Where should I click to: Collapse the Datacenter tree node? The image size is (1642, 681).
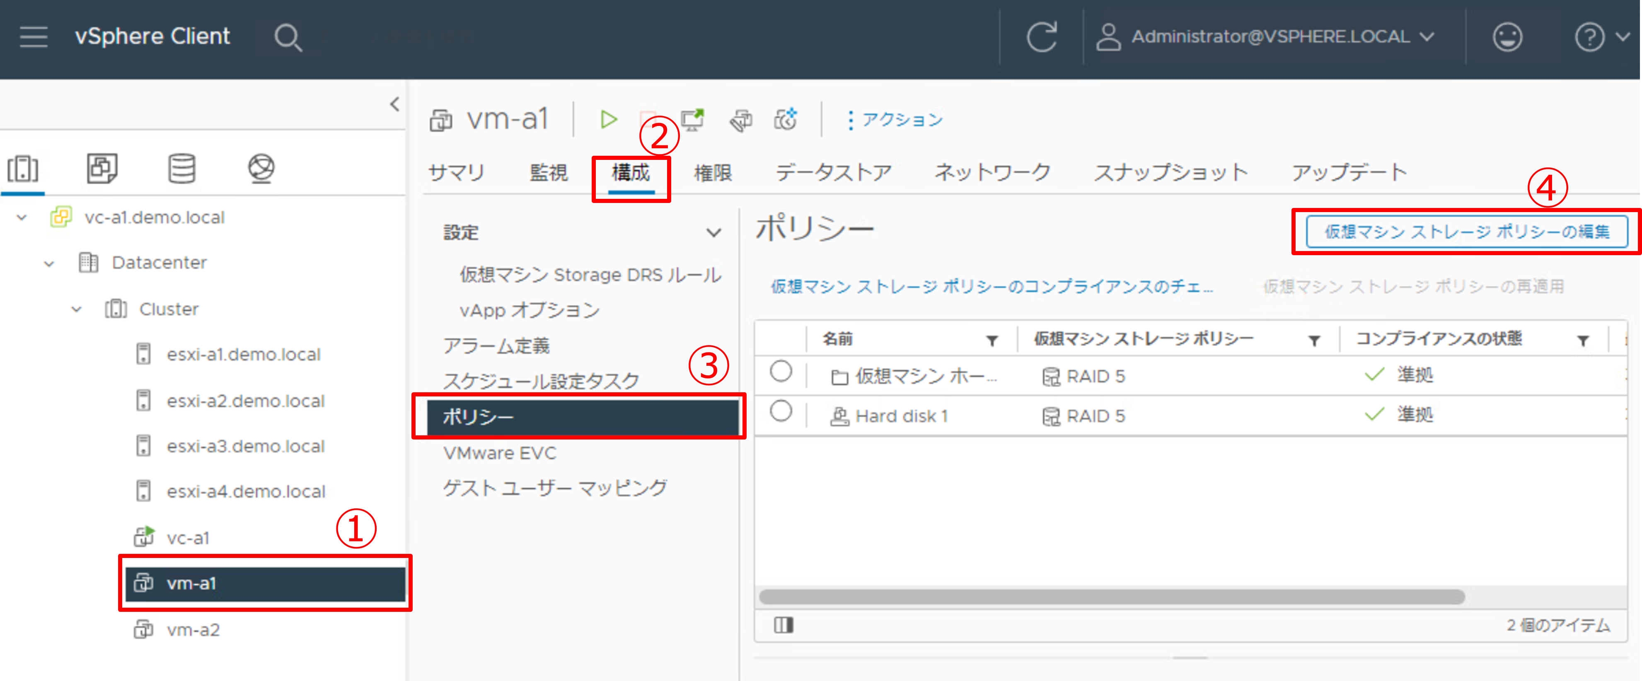coord(49,263)
